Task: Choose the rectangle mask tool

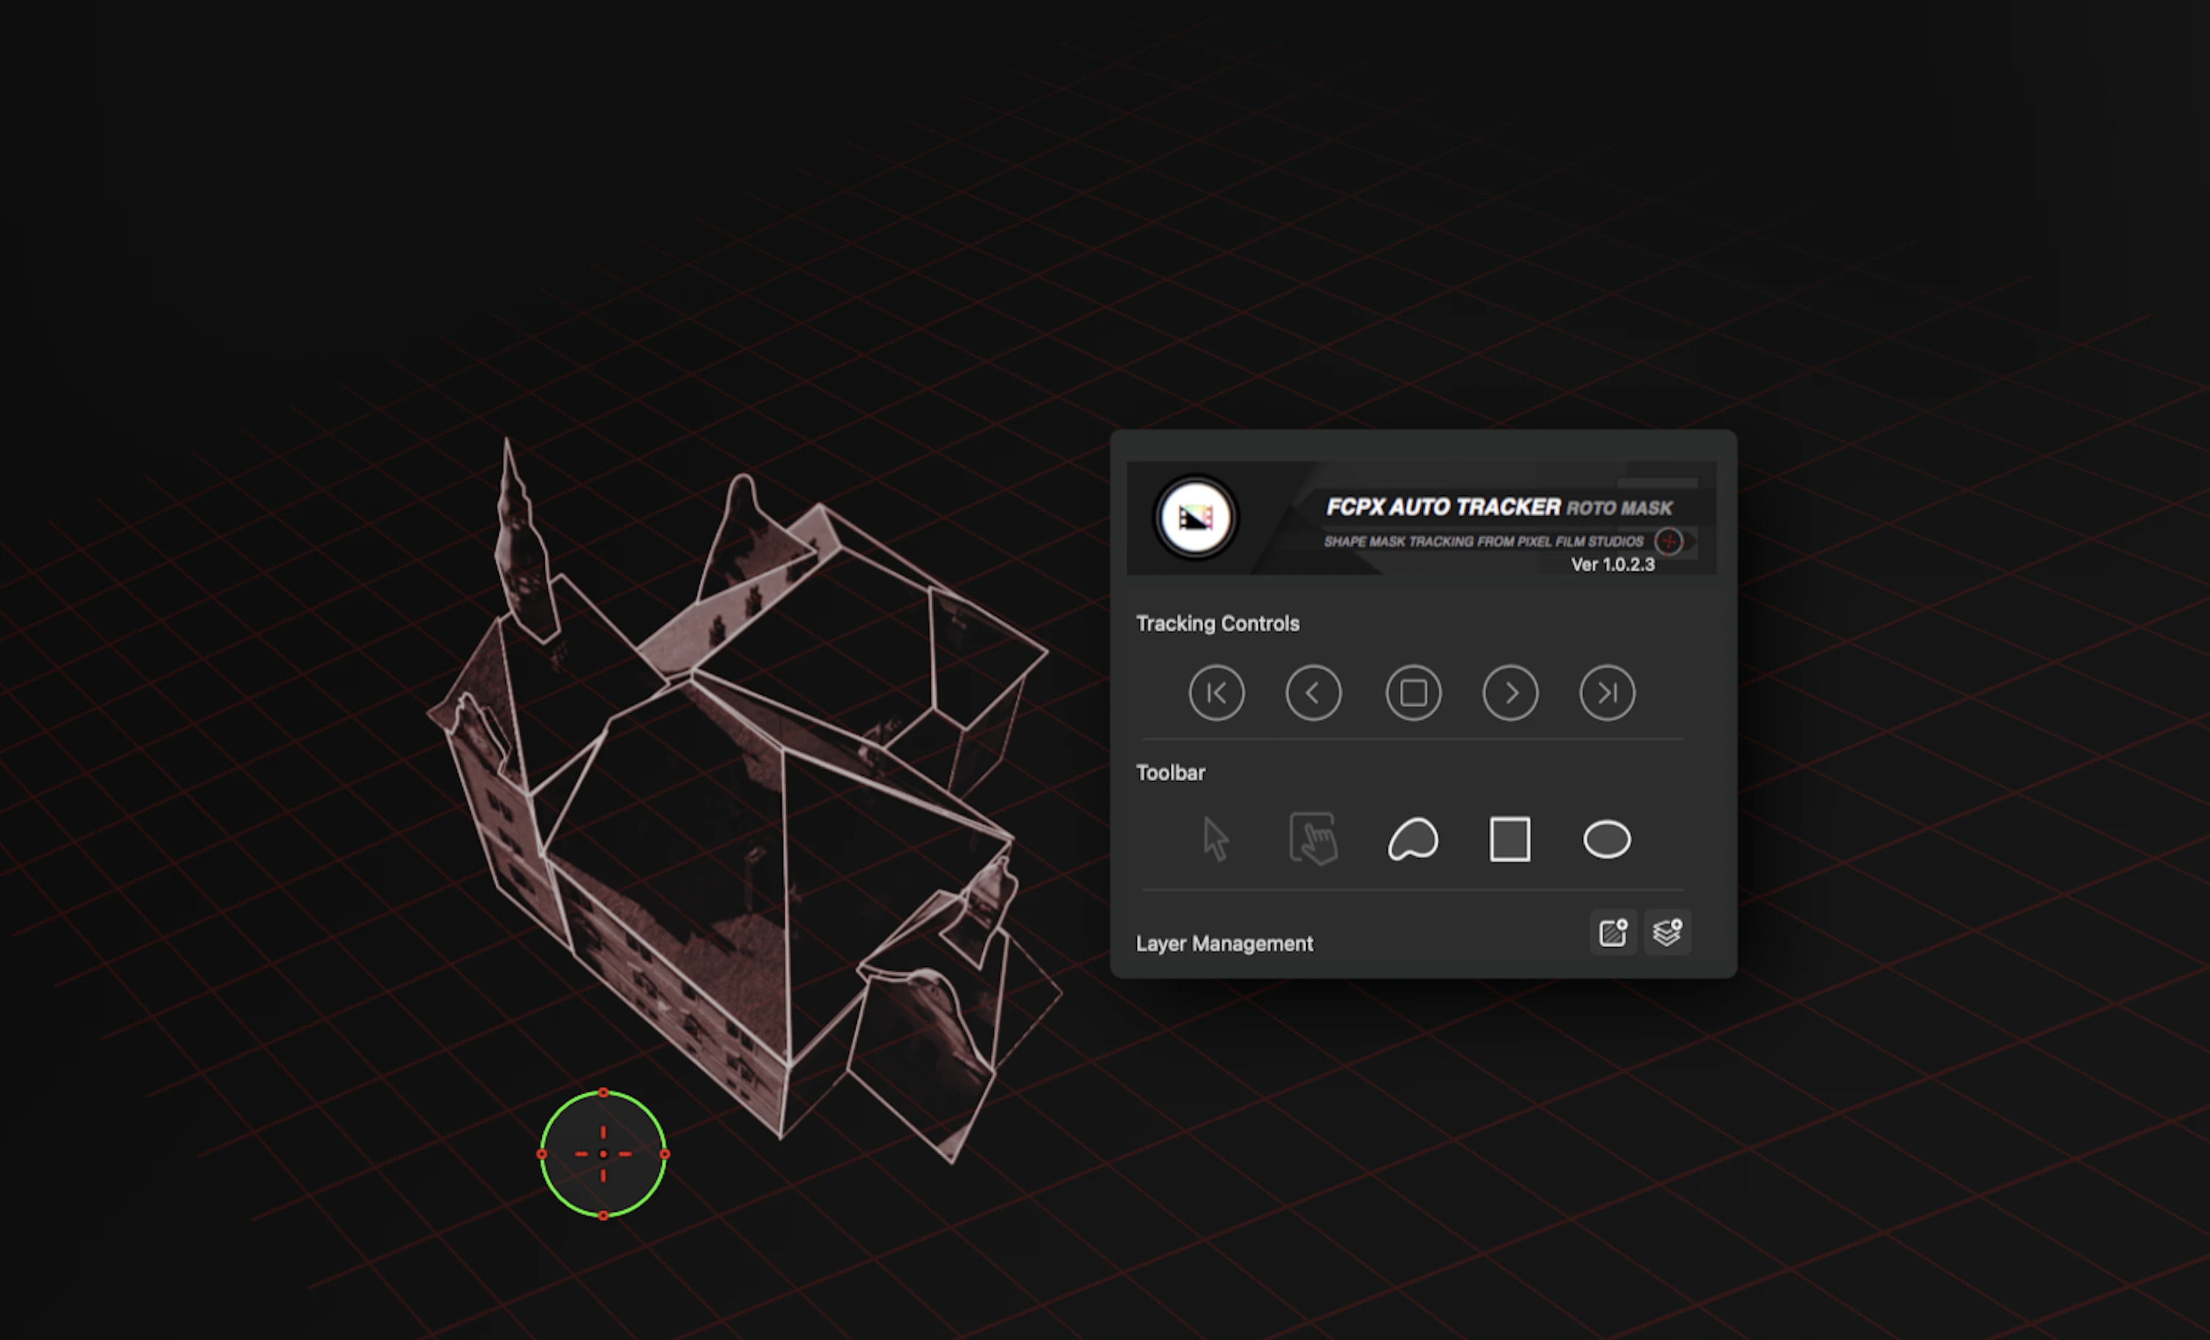Action: pos(1509,840)
